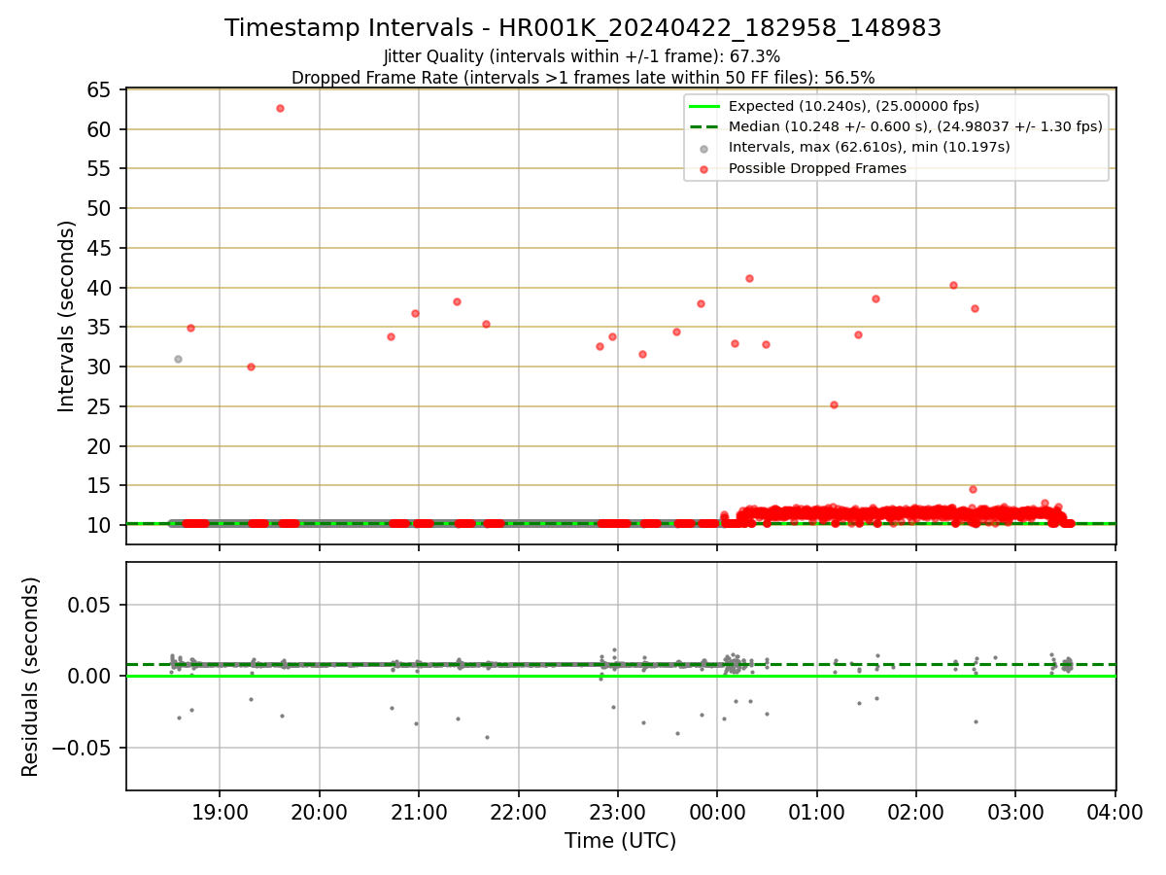Select the 23:00 tick label on the time axis
This screenshot has height=875, width=1166.
[618, 814]
